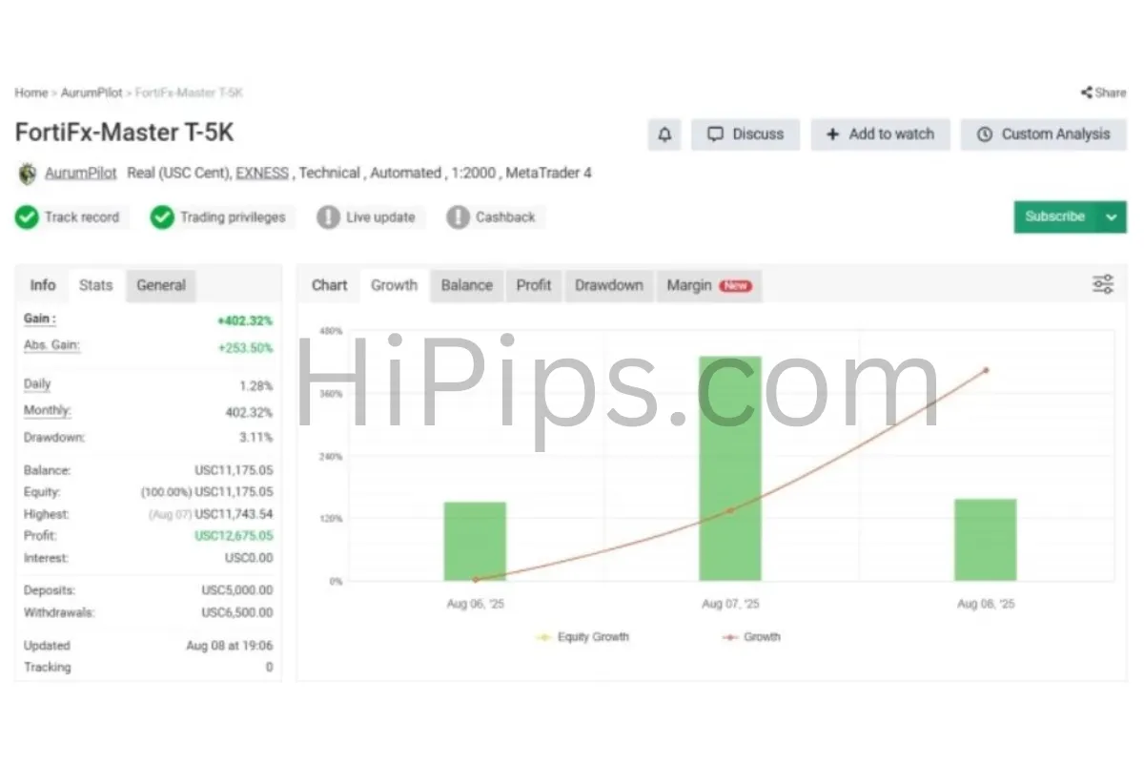
Task: Open Custom Analysis
Action: [1044, 134]
